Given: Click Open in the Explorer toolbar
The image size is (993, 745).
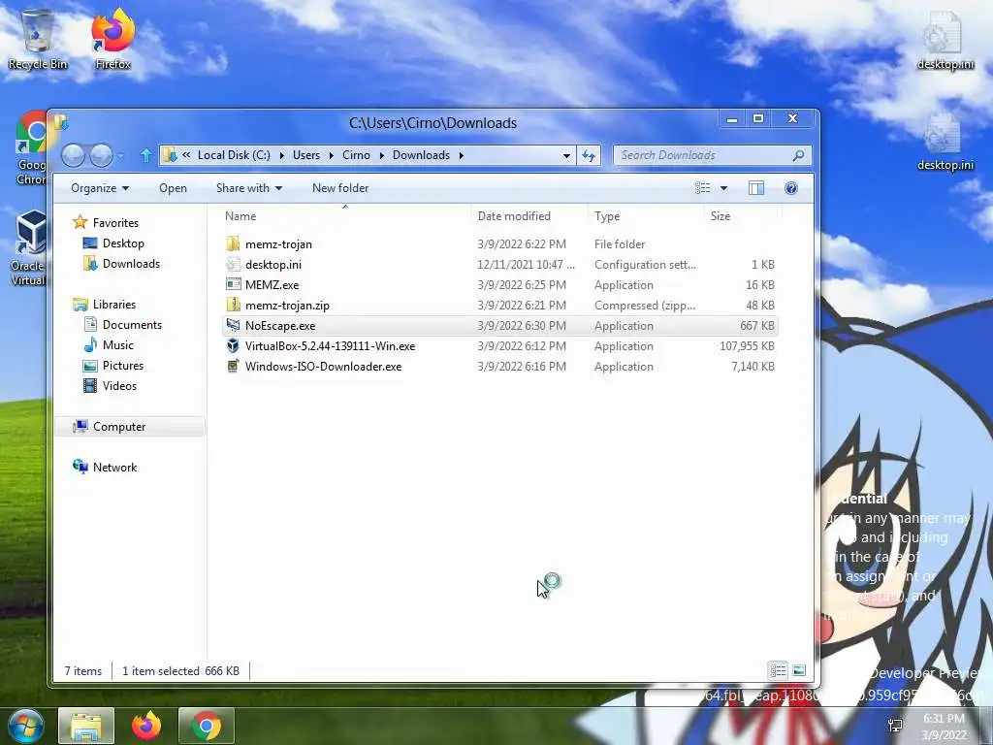Looking at the screenshot, I should (x=173, y=188).
